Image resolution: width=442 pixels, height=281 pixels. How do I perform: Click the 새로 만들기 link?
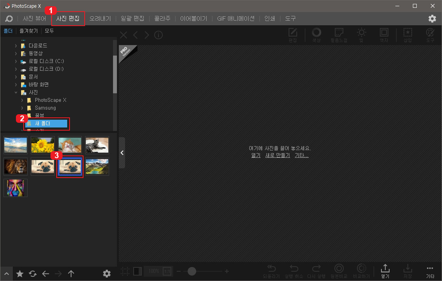coord(277,155)
